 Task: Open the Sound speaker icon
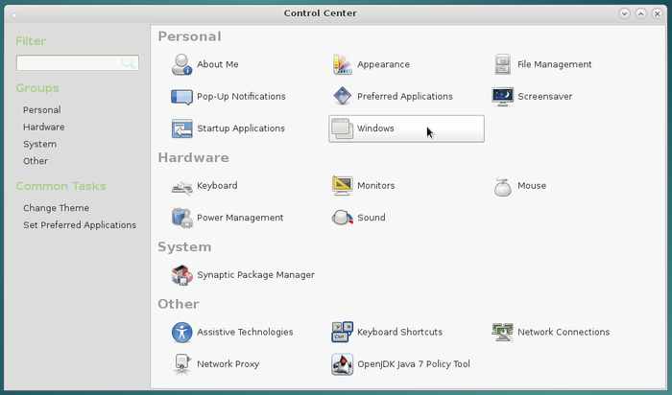click(x=342, y=218)
